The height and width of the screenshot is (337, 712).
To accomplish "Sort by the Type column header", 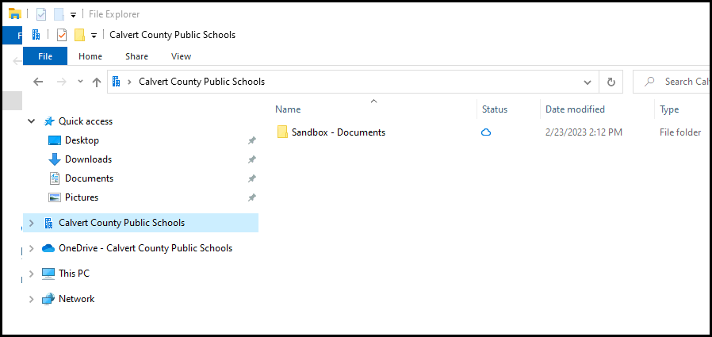I will [669, 109].
